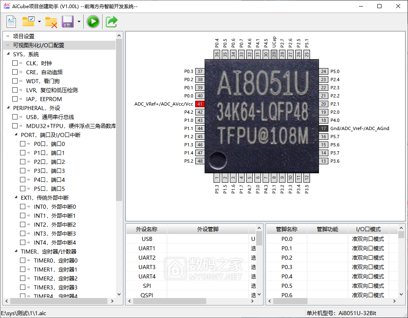408x318 pixels.
Task: Click the close project folder icon
Action: click(x=51, y=22)
